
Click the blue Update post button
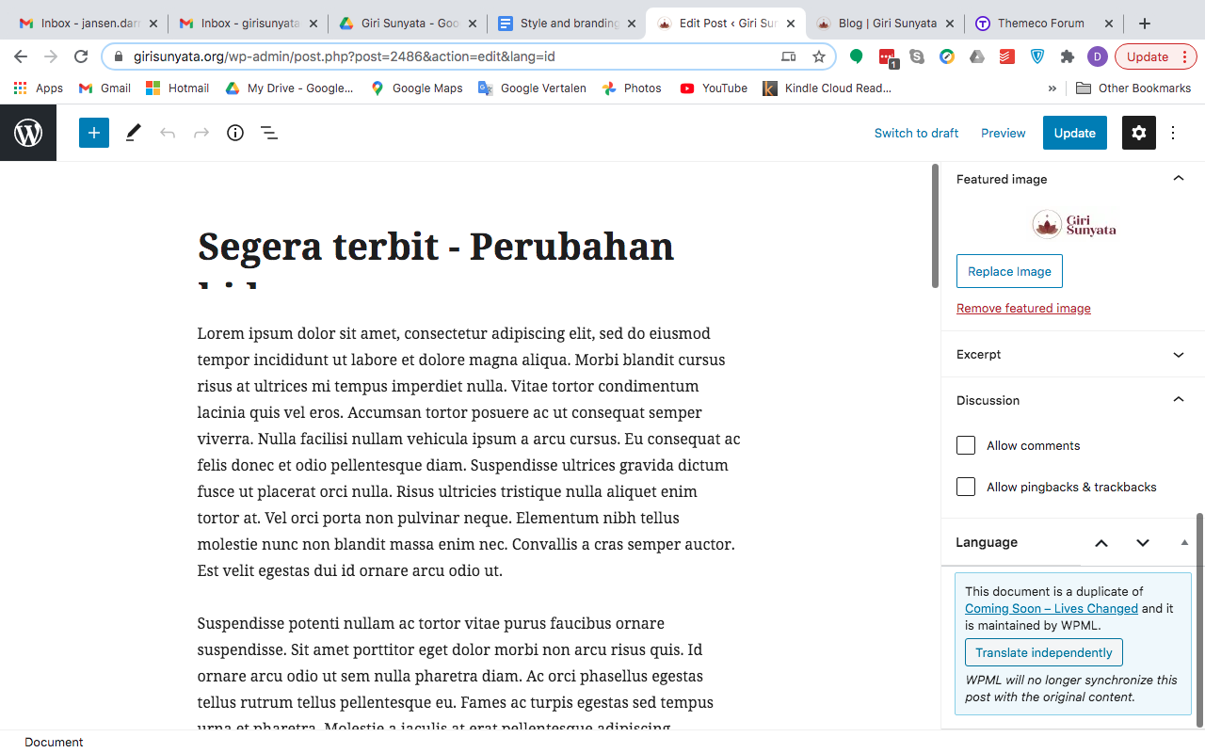coord(1075,133)
